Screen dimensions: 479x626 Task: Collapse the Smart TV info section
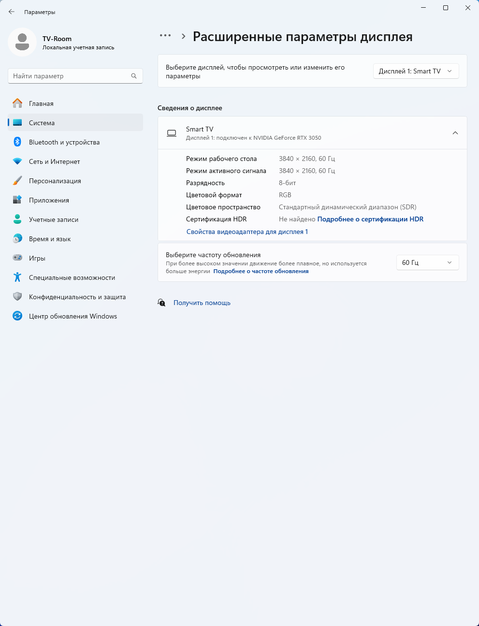[455, 133]
